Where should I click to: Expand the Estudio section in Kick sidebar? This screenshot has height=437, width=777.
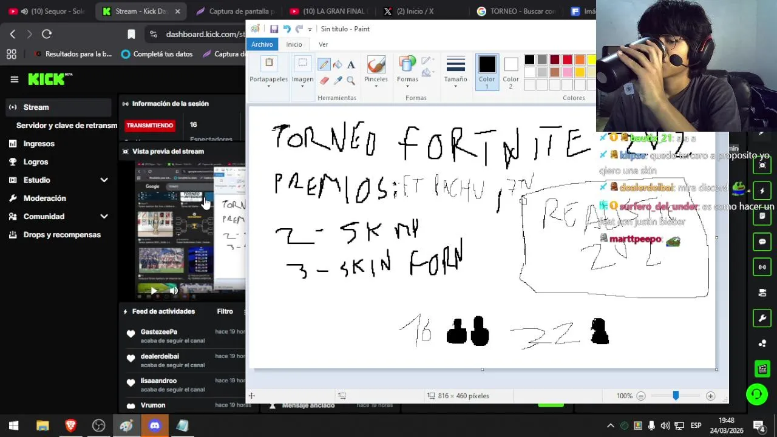tap(104, 180)
